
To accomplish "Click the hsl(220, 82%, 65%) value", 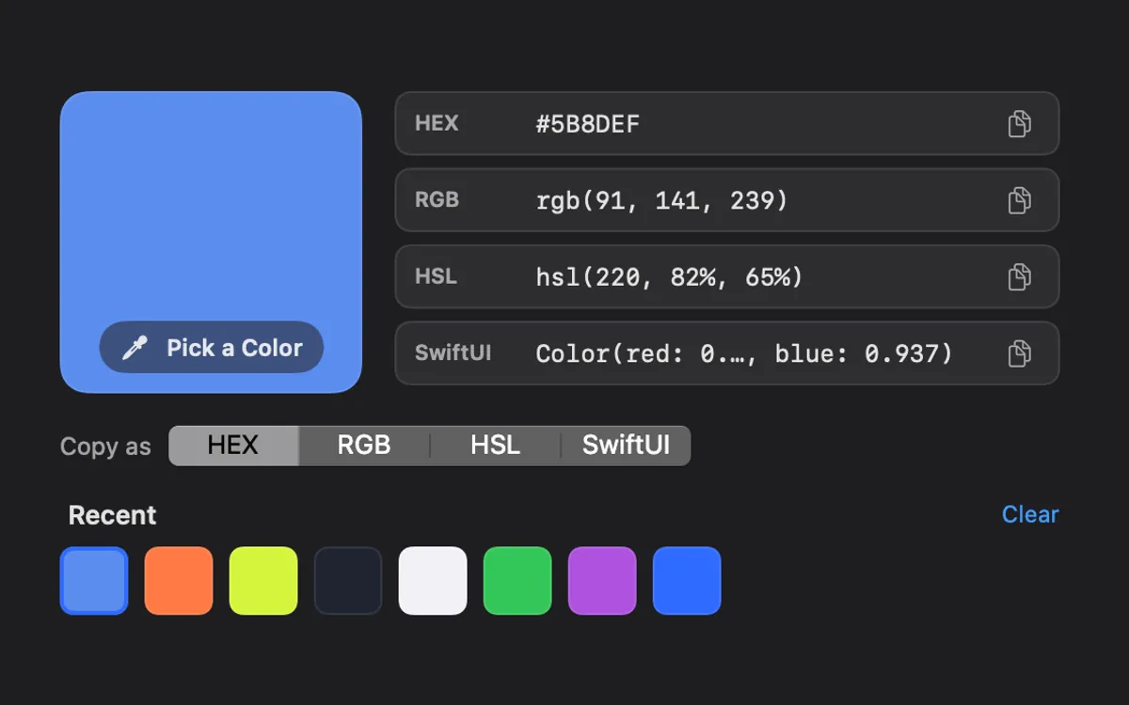I will (x=669, y=277).
